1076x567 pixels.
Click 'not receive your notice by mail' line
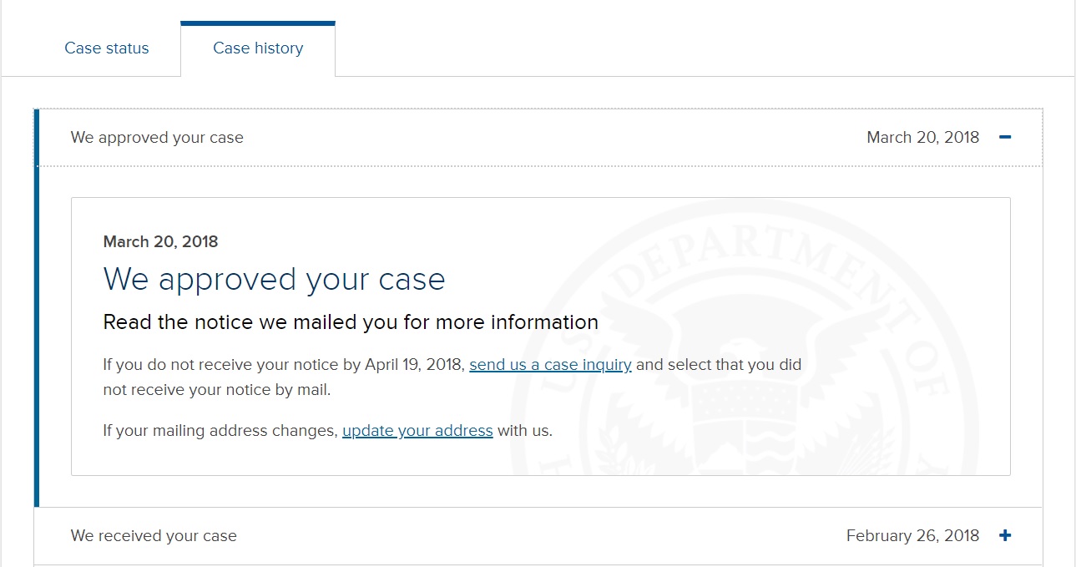217,389
